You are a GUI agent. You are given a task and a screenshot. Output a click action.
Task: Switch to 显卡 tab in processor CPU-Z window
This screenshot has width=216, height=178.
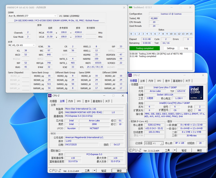[x=167, y=81]
